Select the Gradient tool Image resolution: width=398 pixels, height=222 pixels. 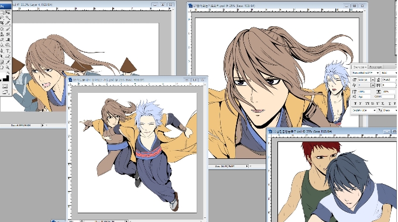pyautogui.click(x=8, y=39)
